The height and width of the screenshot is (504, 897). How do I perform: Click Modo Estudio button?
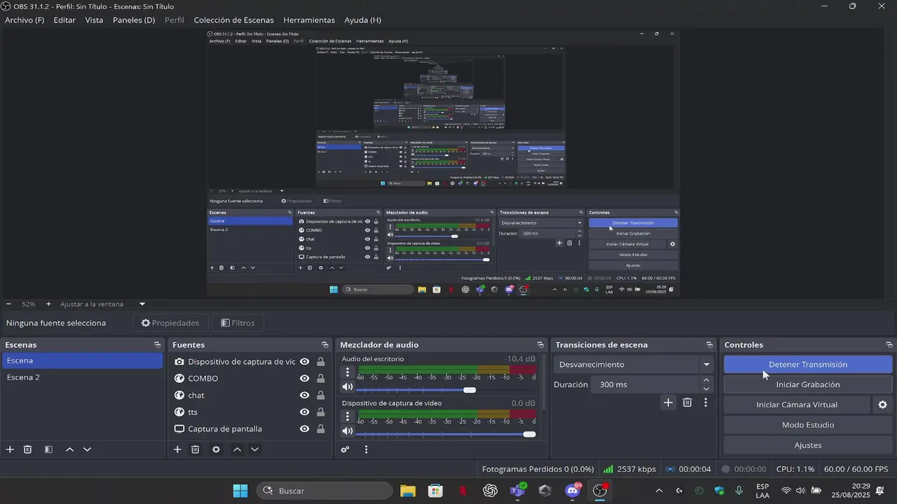point(808,425)
